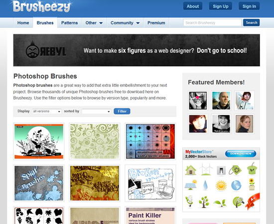Open the bald man's featured member photo
Image resolution: width=274 pixels, height=224 pixels.
click(x=221, y=101)
